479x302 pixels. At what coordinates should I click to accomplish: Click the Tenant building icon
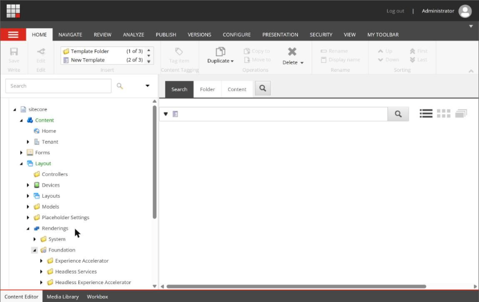coord(37,142)
